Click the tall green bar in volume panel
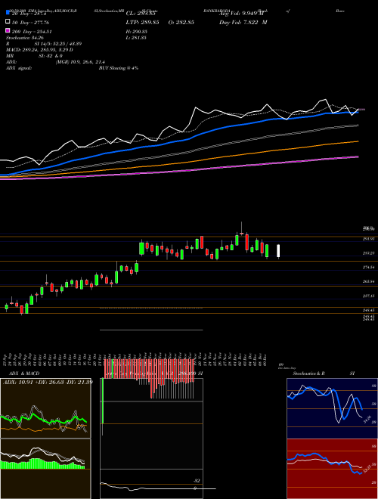 coord(103,401)
